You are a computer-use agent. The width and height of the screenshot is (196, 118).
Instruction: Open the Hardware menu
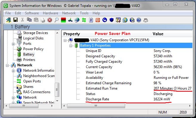click(50, 13)
